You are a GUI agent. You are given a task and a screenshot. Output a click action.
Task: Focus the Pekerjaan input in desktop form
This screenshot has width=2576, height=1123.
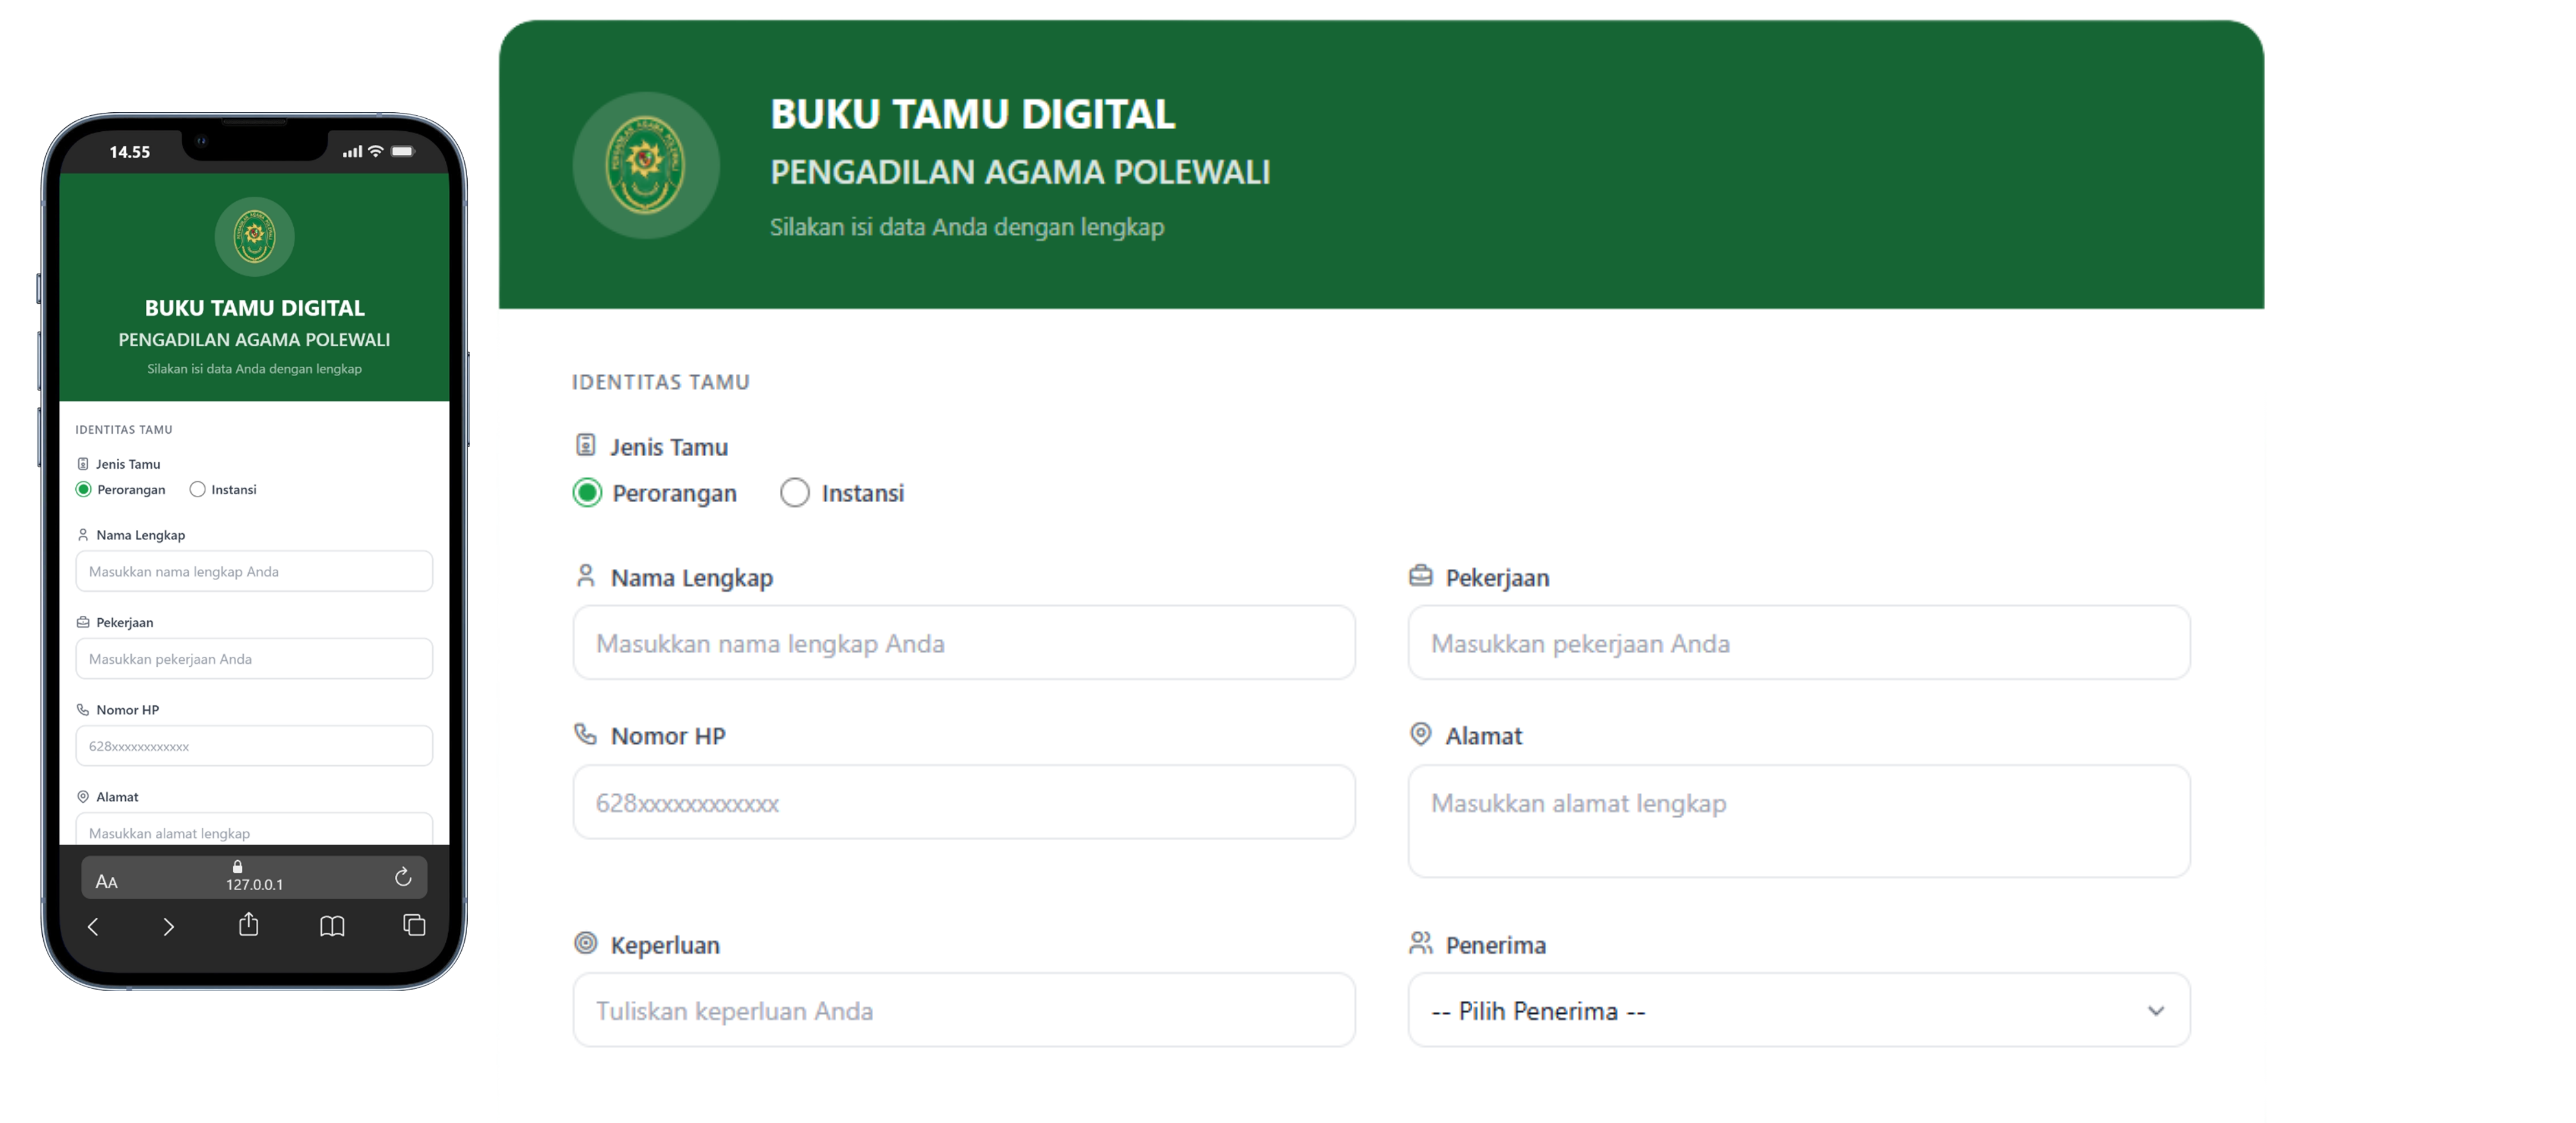(x=1799, y=642)
